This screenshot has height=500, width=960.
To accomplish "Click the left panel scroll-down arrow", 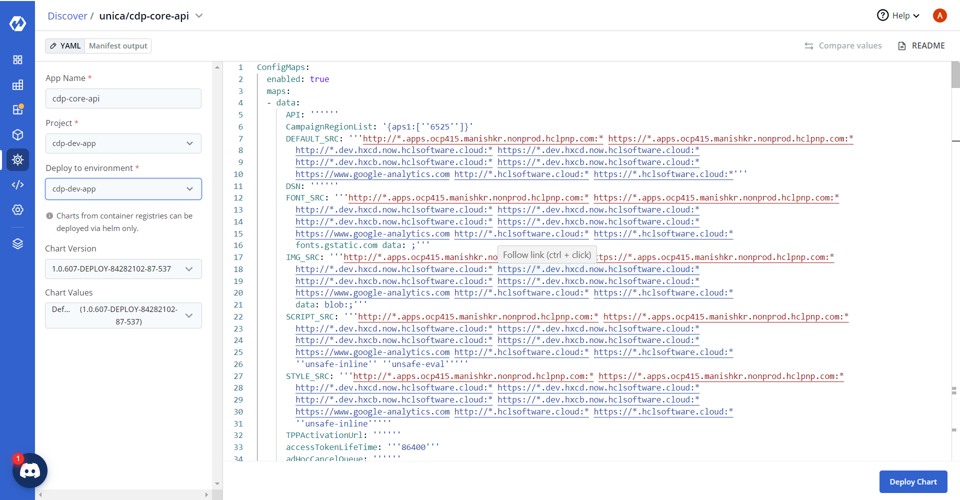I will click(x=217, y=483).
